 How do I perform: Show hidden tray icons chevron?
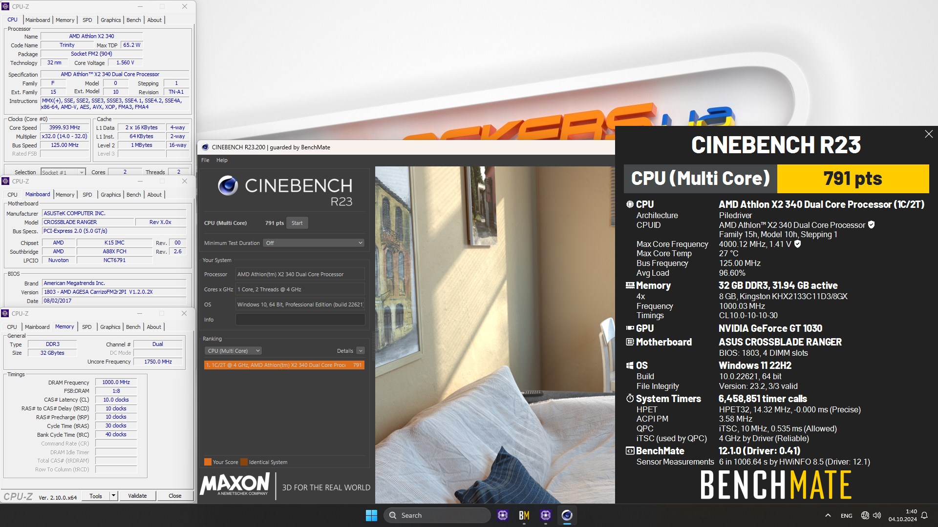point(828,515)
